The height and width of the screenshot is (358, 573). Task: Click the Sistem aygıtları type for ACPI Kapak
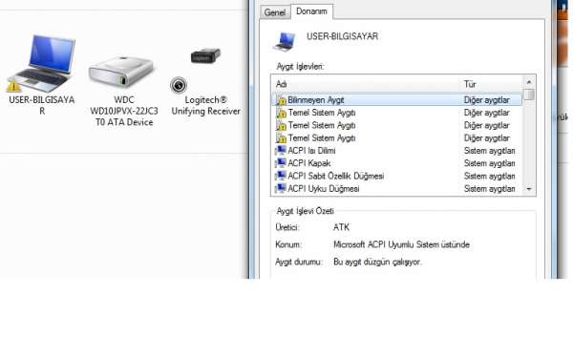coord(489,163)
